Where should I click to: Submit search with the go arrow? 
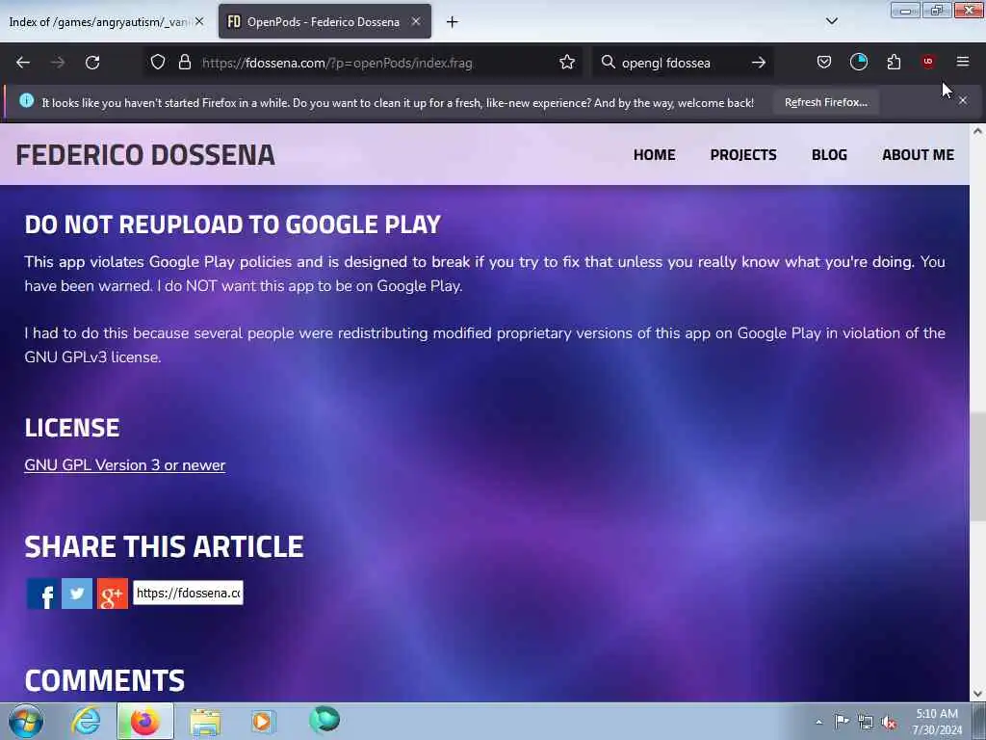pos(759,63)
